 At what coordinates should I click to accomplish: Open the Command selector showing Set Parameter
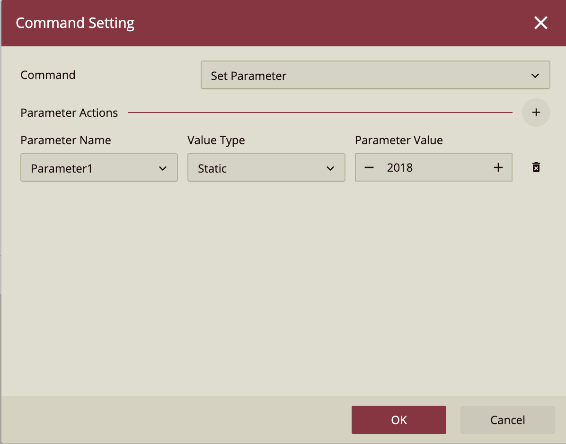tap(375, 75)
